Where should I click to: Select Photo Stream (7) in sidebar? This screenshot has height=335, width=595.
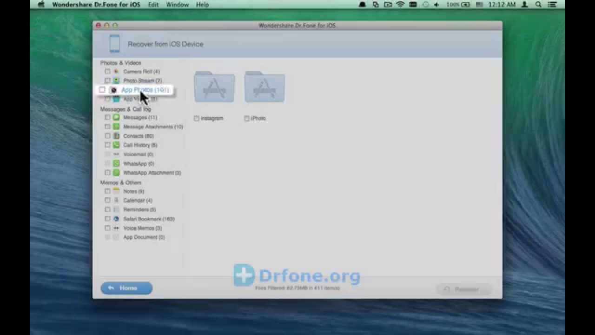pyautogui.click(x=142, y=80)
